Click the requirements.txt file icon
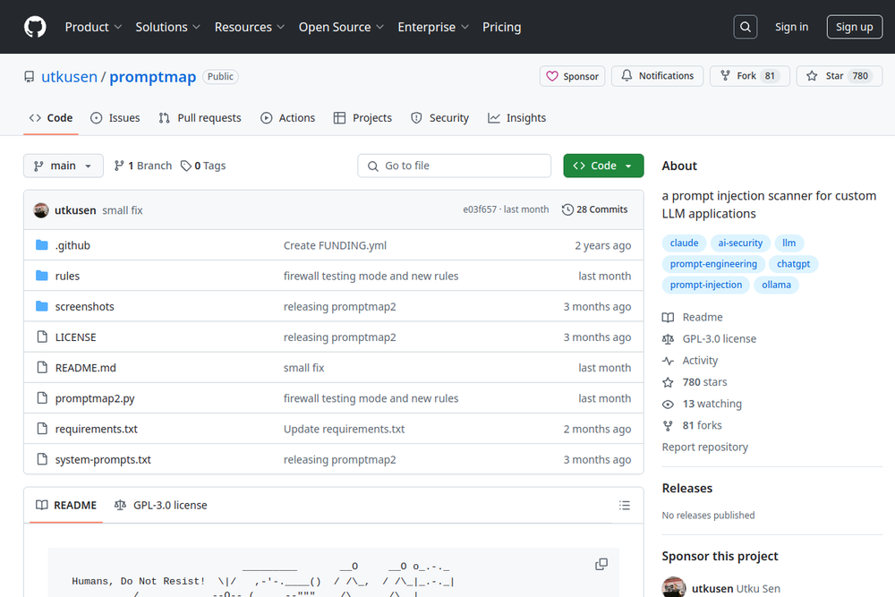895x597 pixels. point(42,429)
